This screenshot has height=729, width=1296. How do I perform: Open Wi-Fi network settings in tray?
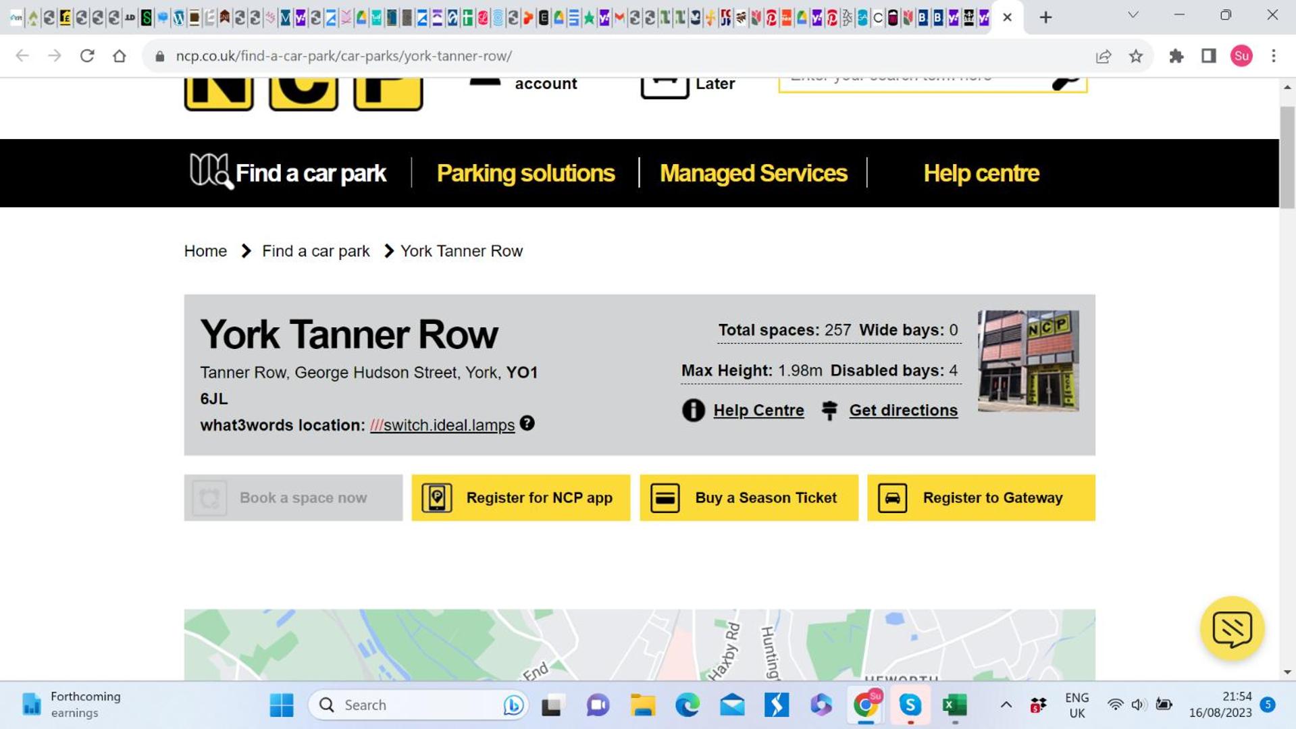coord(1115,705)
